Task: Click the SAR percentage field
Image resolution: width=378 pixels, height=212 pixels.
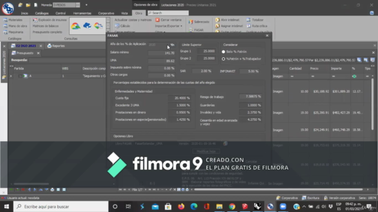Action: click(202, 71)
